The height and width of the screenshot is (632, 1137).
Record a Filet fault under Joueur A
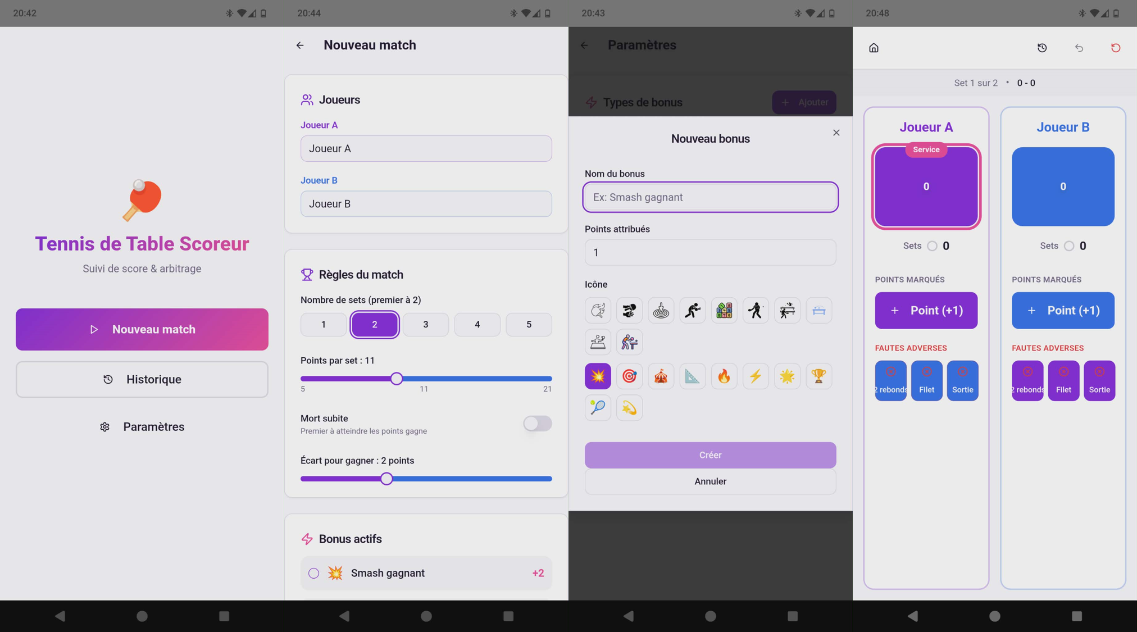[926, 380]
